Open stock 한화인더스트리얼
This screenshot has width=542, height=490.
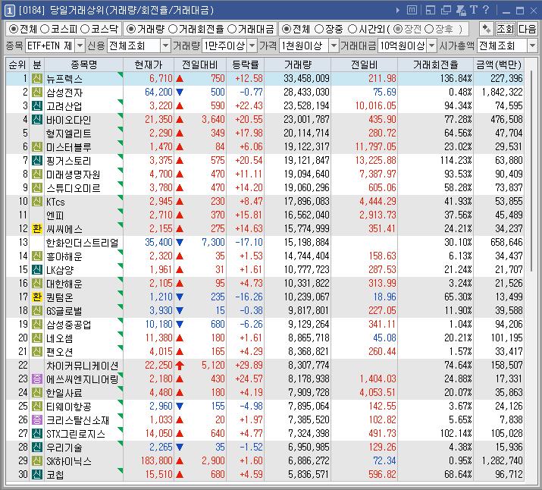(x=83, y=243)
